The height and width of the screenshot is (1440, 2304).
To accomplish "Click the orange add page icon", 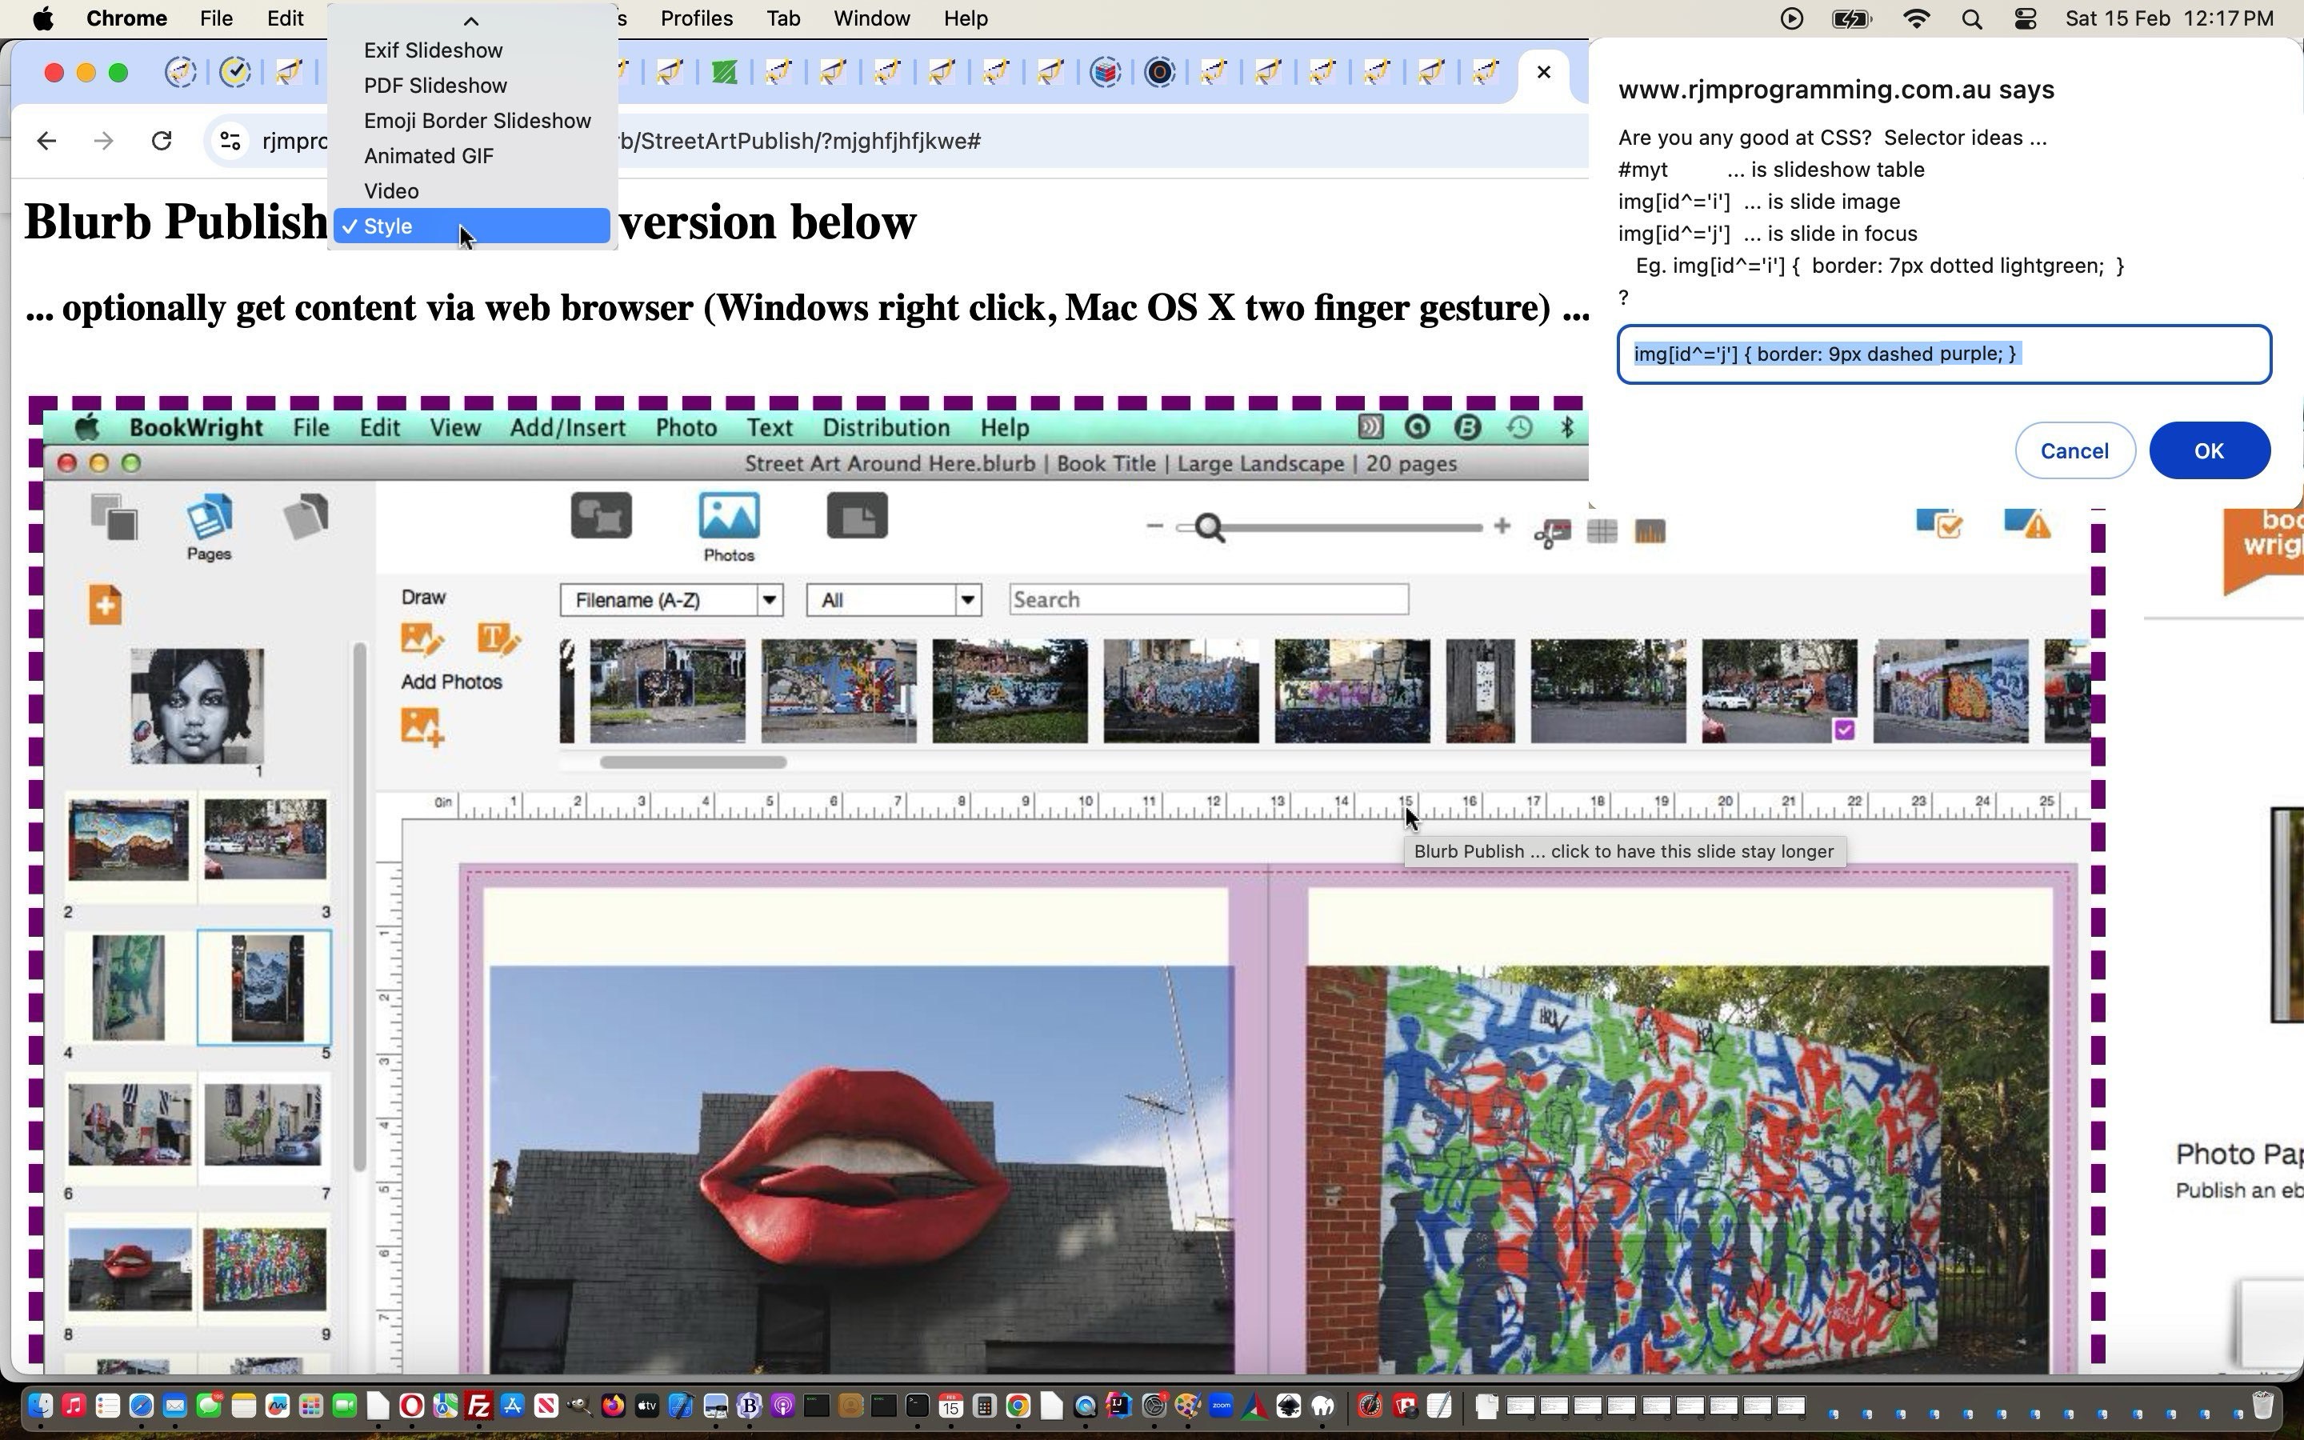I will tap(105, 605).
